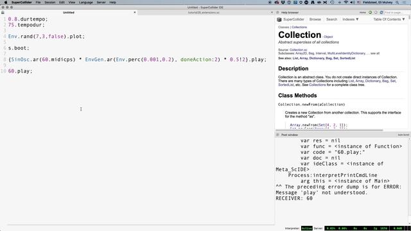411x231 pixels.
Task: Switch to the Untitled document tab
Action: tap(69, 12)
